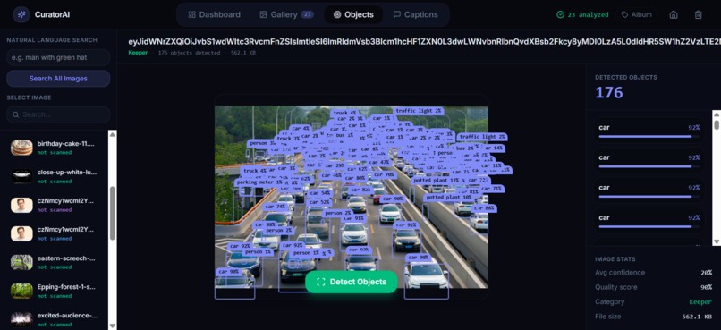This screenshot has width=721, height=330.
Task: Click the 'car 91%' detection label
Action: (354, 218)
